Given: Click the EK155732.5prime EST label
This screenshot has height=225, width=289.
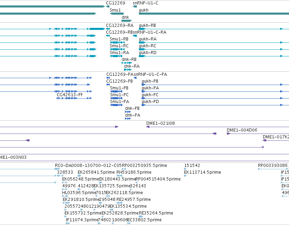Looking at the screenshot, I should click(x=83, y=213).
